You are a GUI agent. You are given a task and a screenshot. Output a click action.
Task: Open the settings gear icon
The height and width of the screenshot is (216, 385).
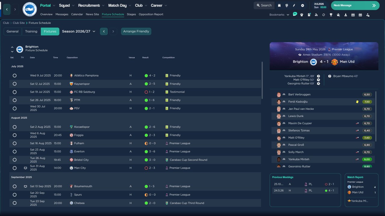click(303, 5)
